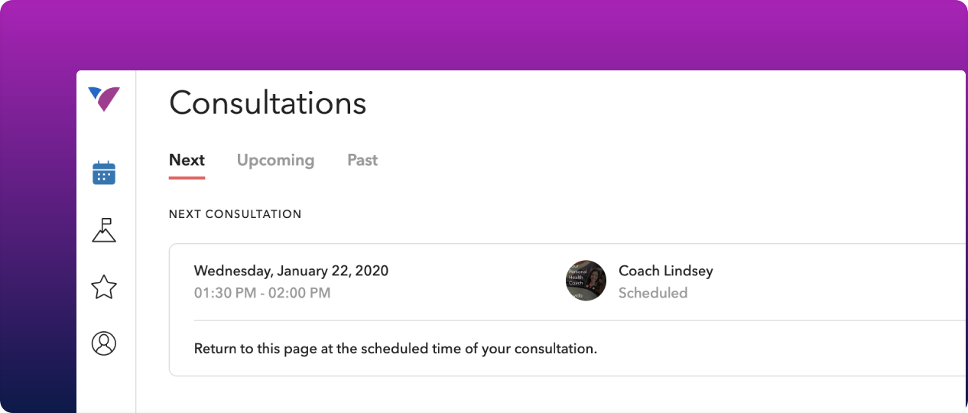
Task: Click the red underline beneath Next tab
Action: point(187,177)
